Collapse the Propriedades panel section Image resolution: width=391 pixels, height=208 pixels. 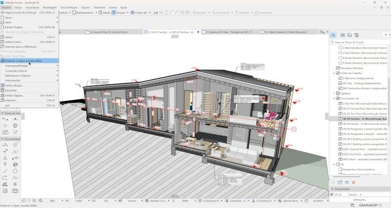coord(332,189)
